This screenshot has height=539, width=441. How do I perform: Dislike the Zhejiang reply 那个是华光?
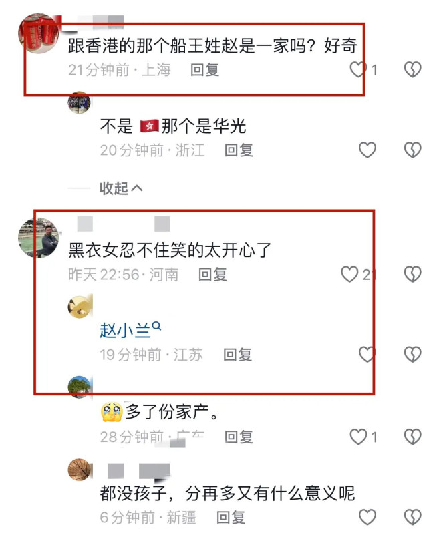click(x=412, y=150)
